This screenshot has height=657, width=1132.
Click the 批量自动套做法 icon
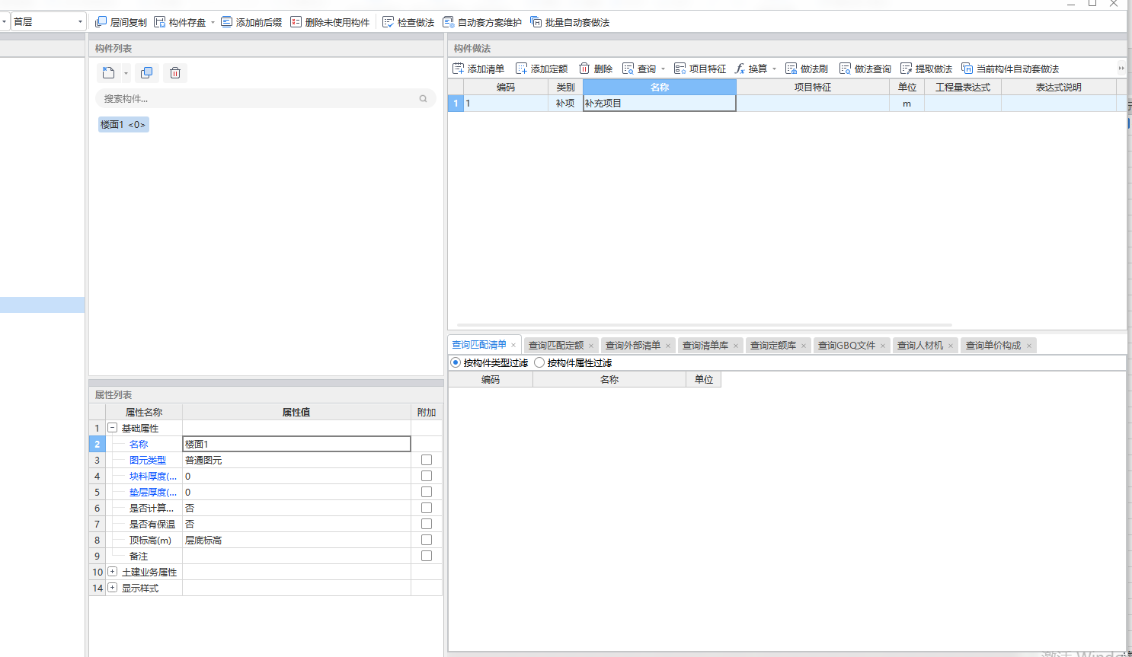coord(536,22)
